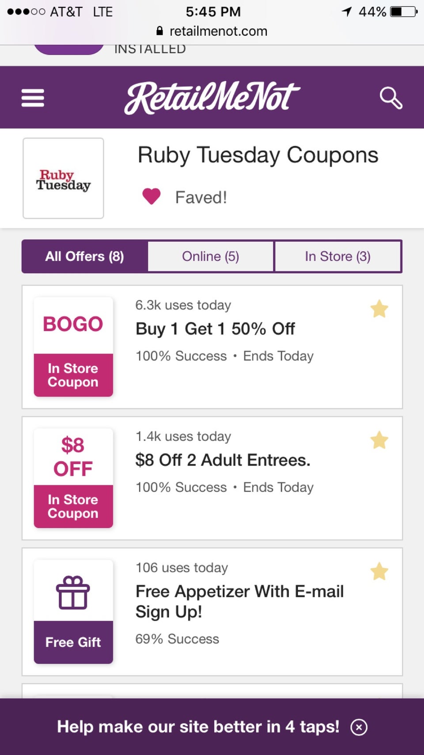
Task: Select the All Offers (8) tab
Action: 85,256
